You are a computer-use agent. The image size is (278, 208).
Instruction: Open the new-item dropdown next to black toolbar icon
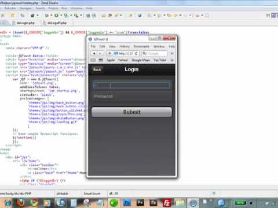click(x=38, y=16)
